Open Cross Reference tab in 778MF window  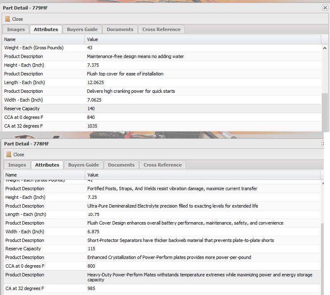163,165
